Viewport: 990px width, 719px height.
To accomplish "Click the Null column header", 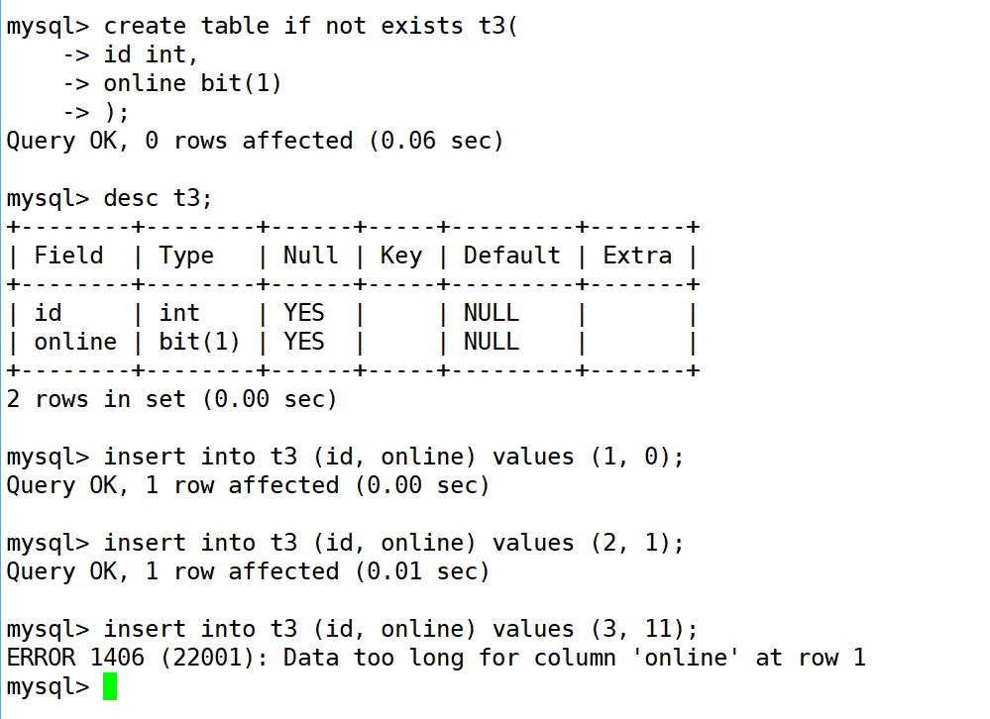I will pyautogui.click(x=310, y=256).
